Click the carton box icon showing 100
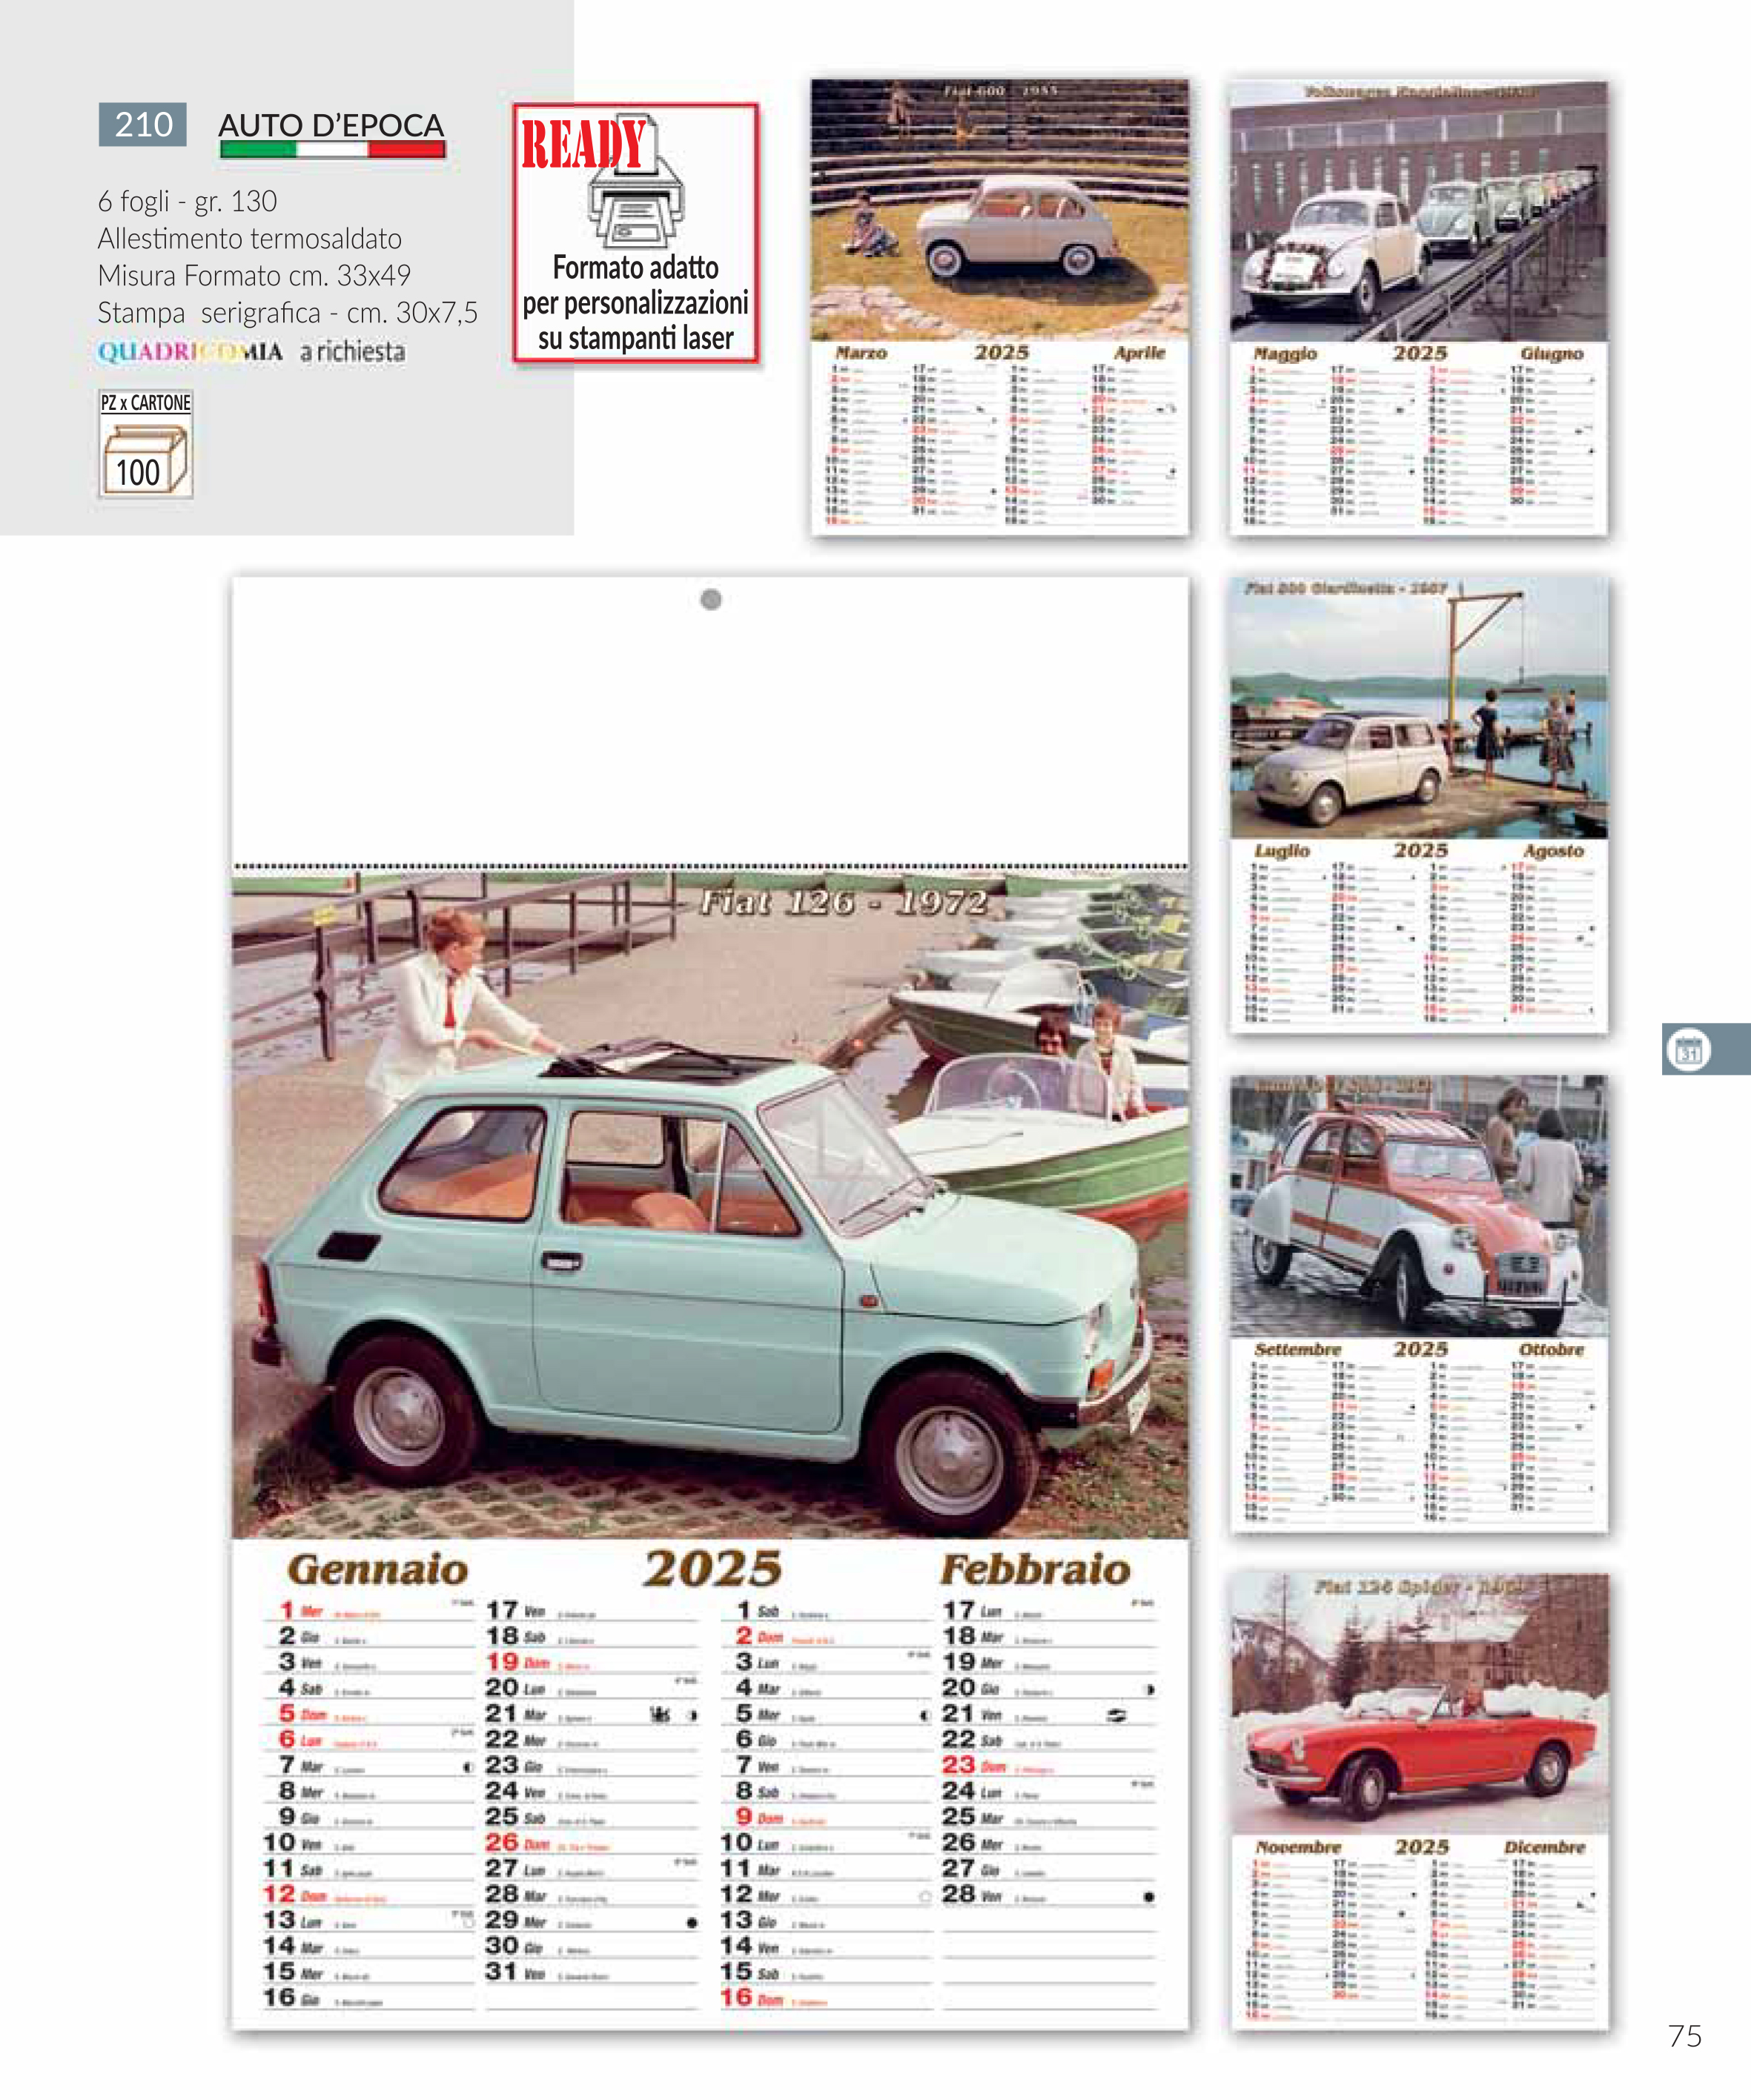The height and width of the screenshot is (2100, 1751). coord(146,457)
